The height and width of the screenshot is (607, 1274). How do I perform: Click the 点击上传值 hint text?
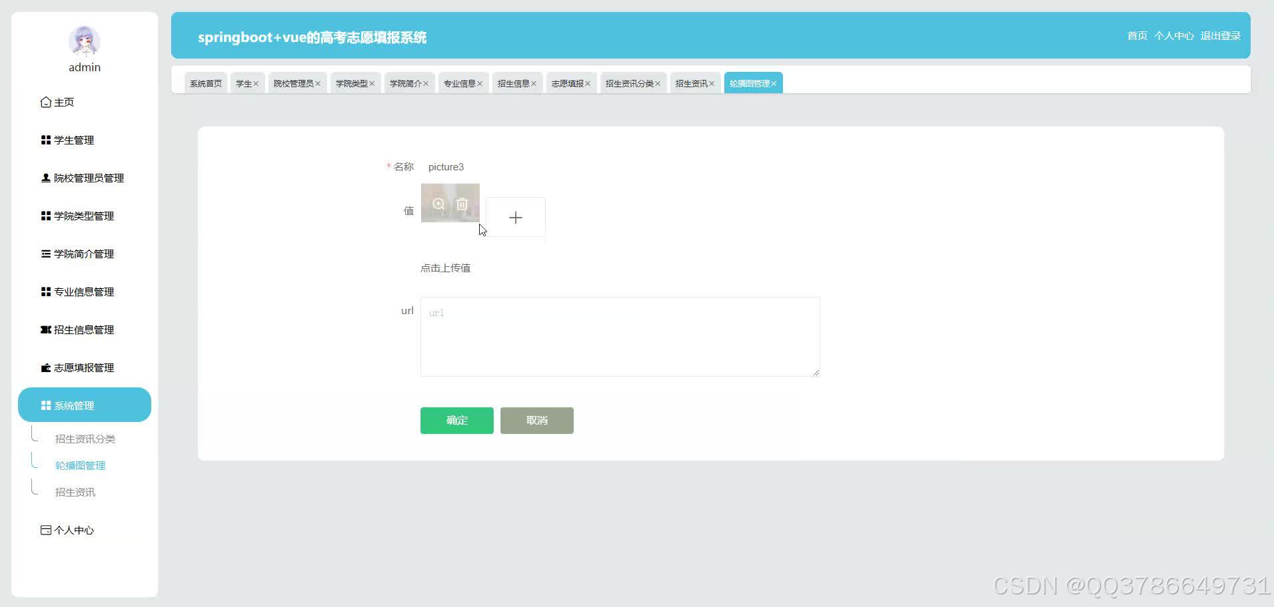tap(446, 268)
